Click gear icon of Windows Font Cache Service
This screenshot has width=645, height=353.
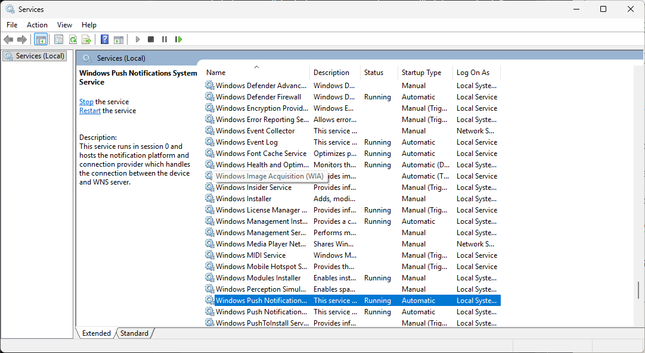(210, 153)
